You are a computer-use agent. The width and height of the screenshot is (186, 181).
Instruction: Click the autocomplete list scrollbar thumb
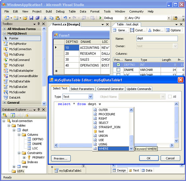(x=131, y=141)
